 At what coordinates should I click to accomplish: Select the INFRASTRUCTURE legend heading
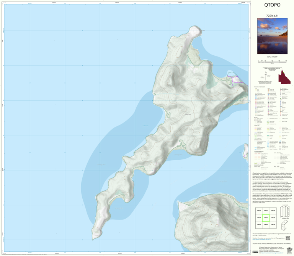point(258,165)
